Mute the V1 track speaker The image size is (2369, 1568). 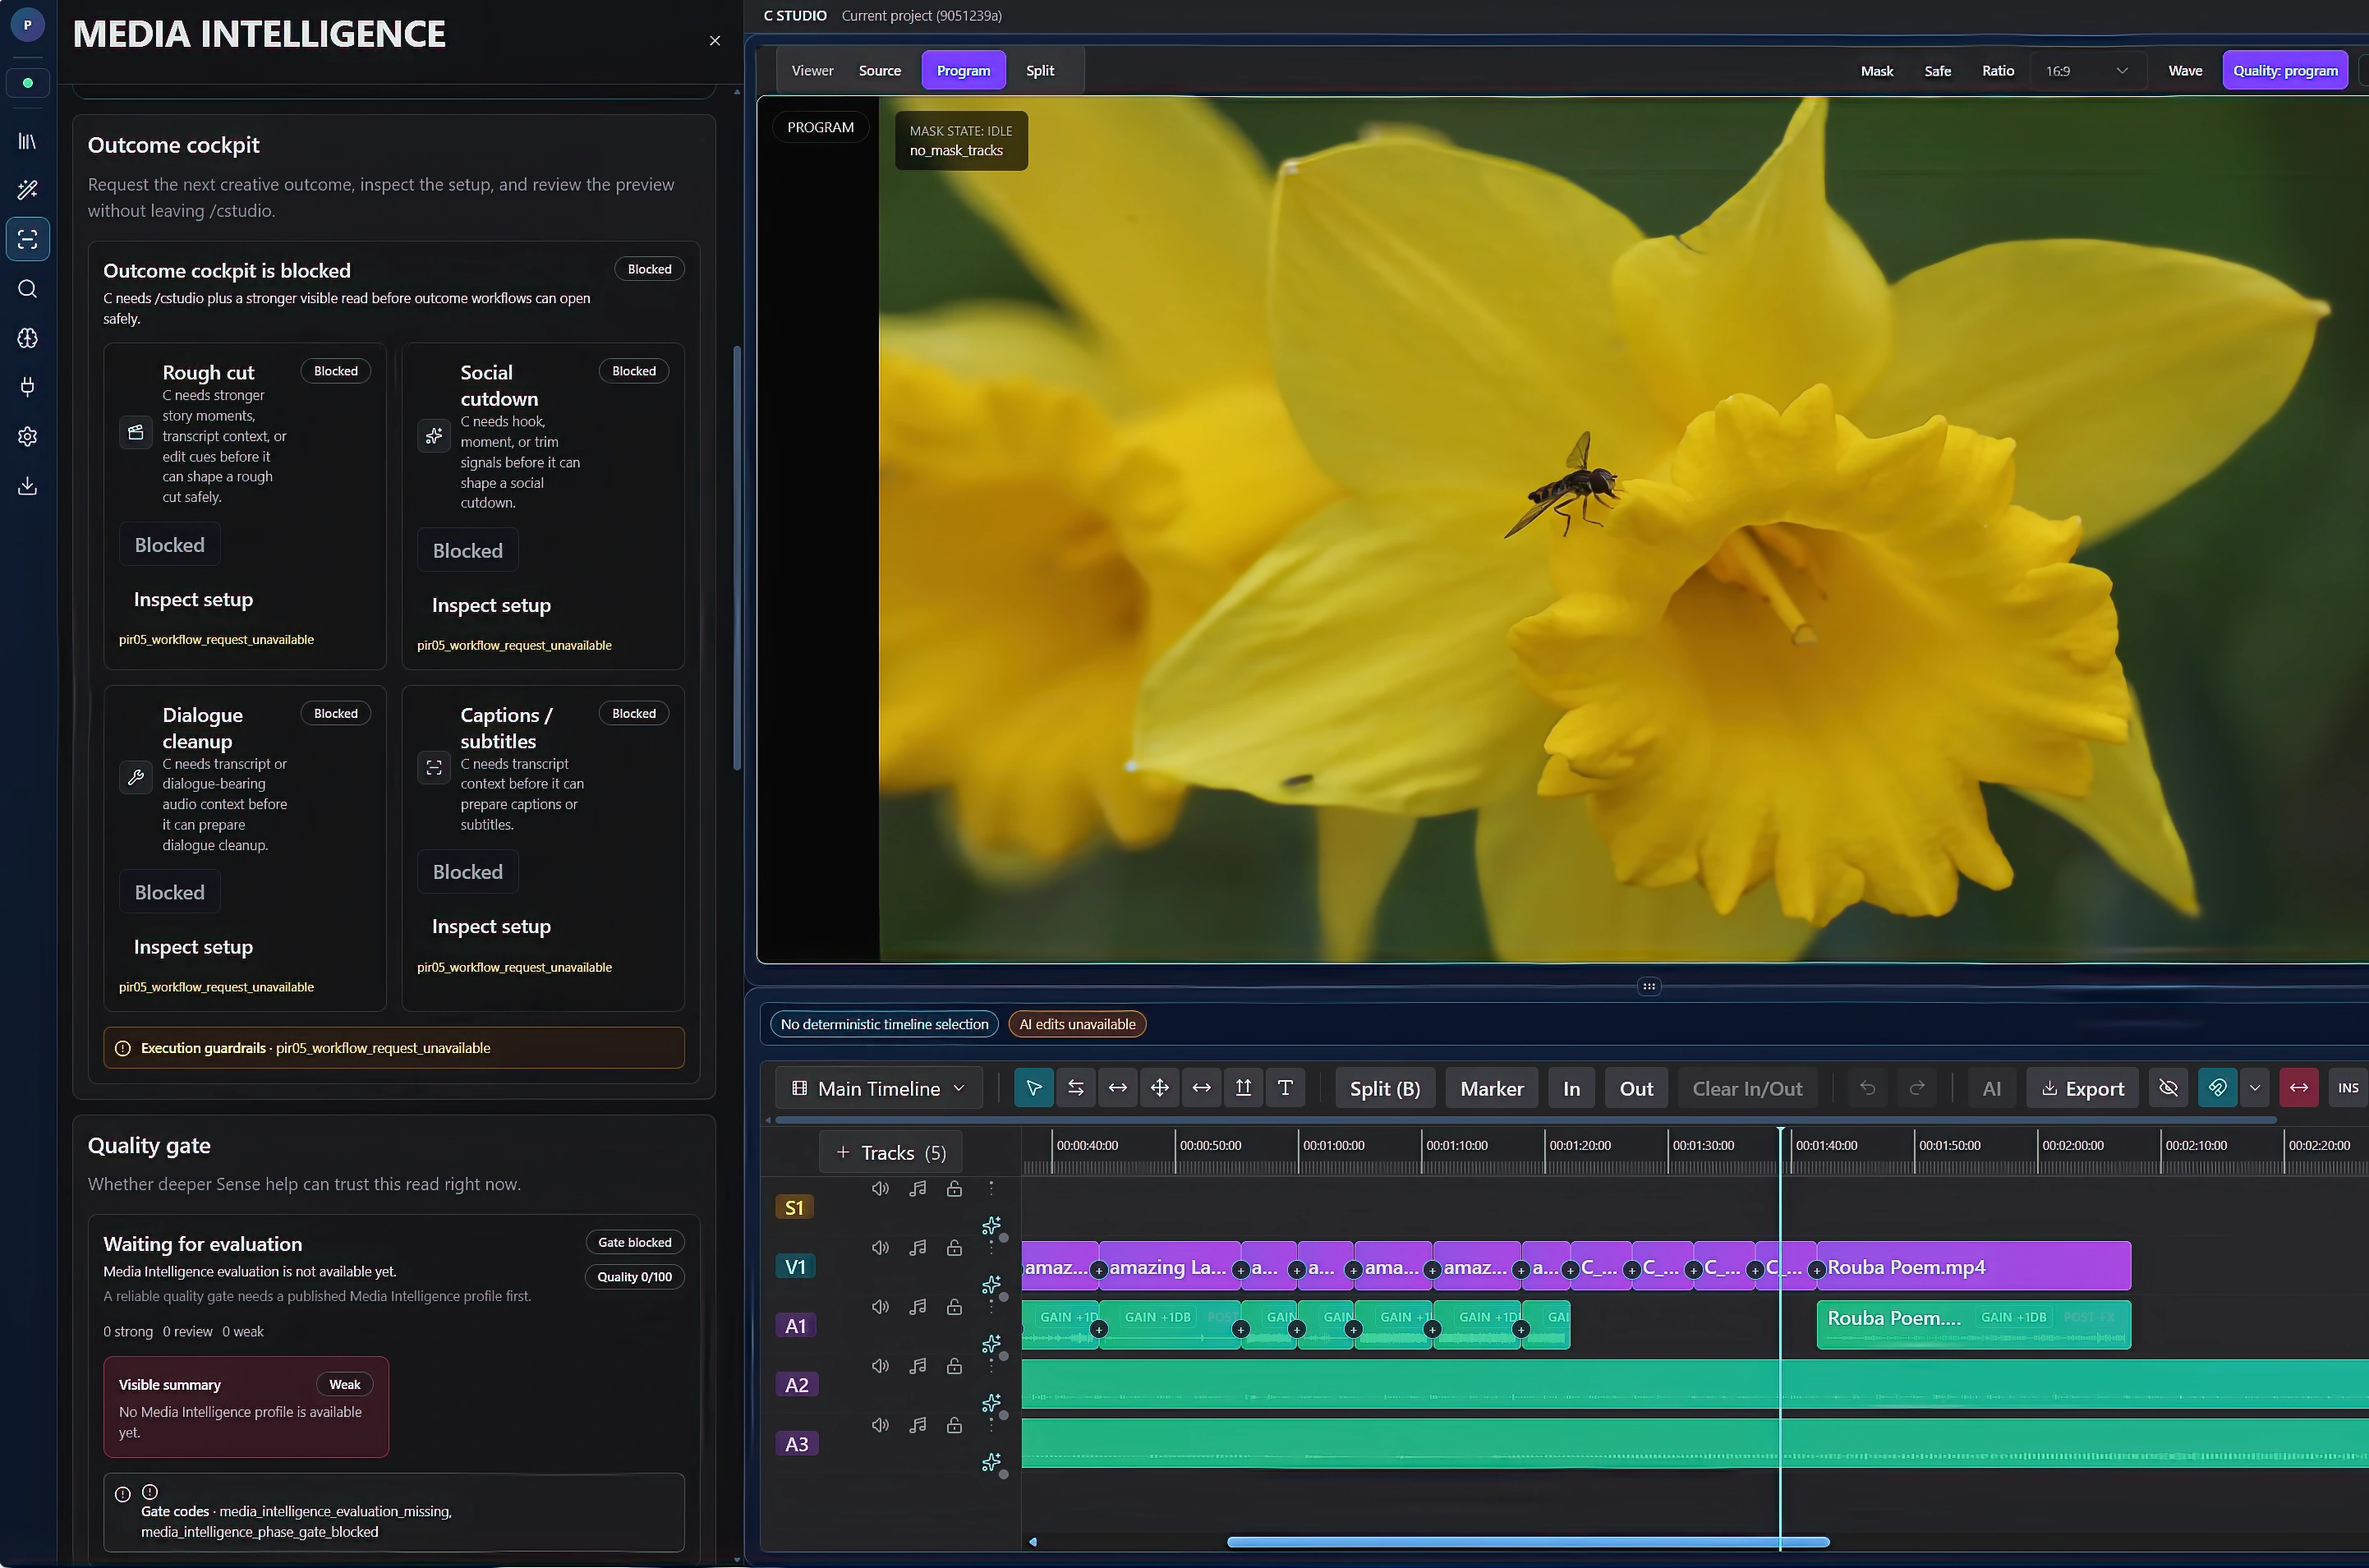click(x=880, y=1248)
